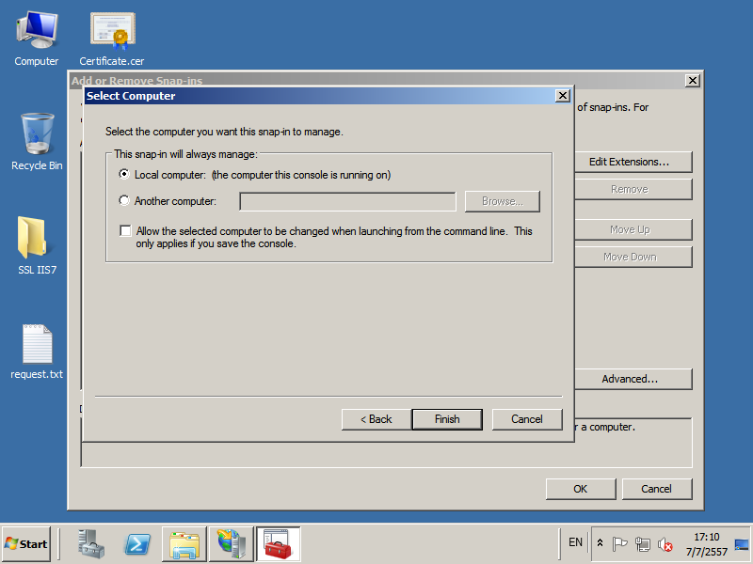The height and width of the screenshot is (564, 753).
Task: Cancel the Select Computer dialog
Action: 527,419
